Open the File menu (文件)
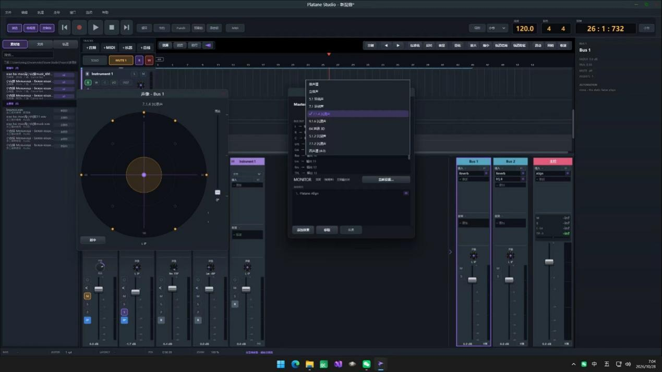662x372 pixels. pyautogui.click(x=8, y=12)
